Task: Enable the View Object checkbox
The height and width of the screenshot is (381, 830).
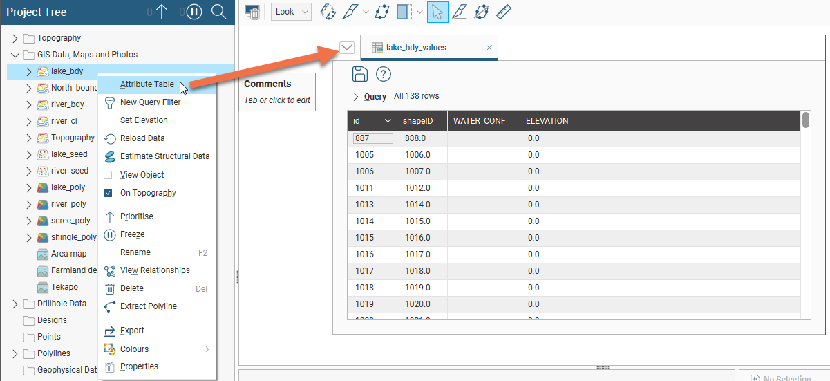Action: pos(108,175)
